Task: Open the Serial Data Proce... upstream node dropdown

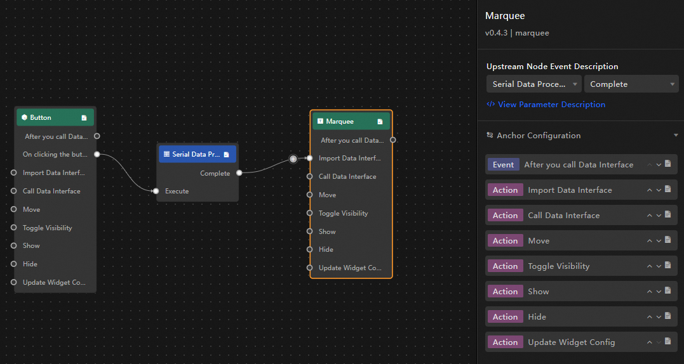Action: coord(534,84)
